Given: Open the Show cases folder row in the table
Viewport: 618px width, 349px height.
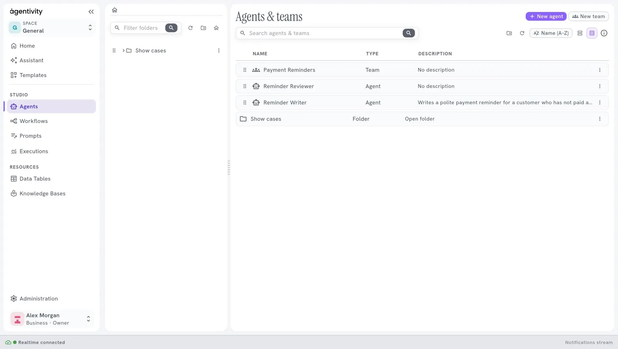Looking at the screenshot, I should pos(422,119).
